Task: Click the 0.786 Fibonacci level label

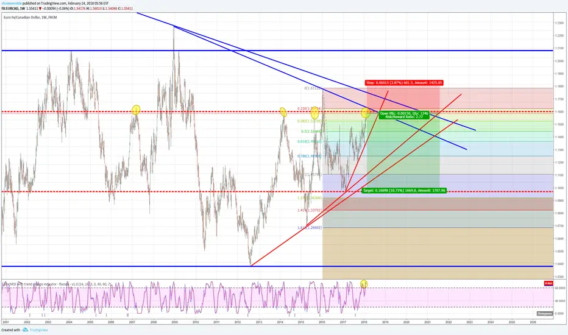Action: click(x=310, y=156)
